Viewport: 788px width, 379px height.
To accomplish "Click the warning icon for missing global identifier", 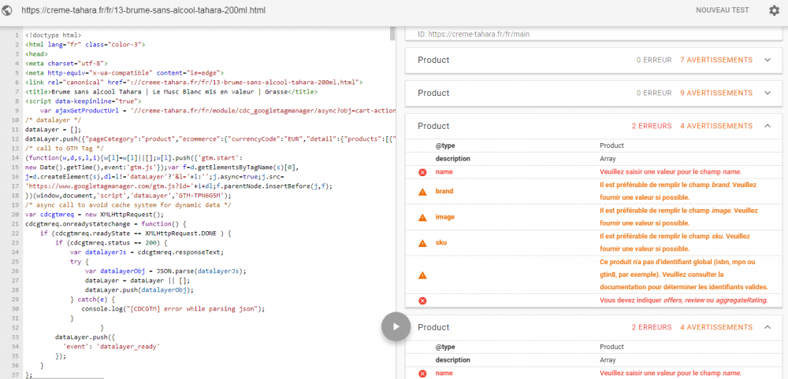I will 422,274.
